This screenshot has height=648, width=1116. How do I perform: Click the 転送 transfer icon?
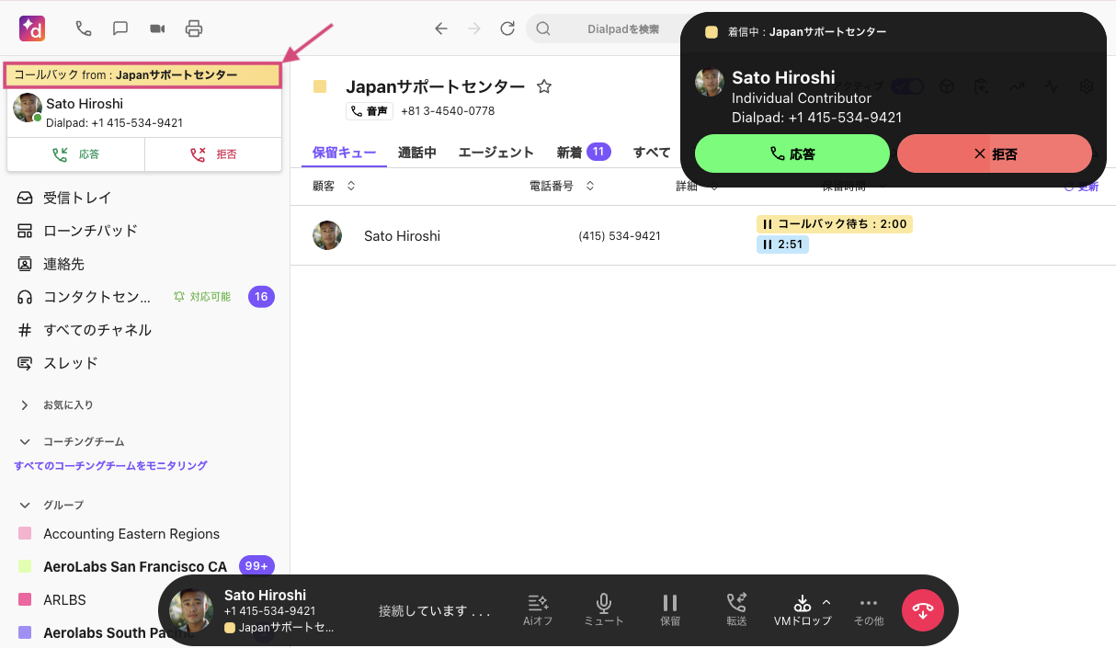coord(736,609)
